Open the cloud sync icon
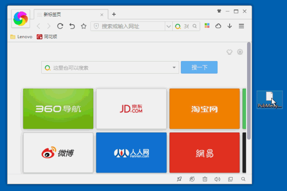This screenshot has width=287, height=191. pos(218,26)
